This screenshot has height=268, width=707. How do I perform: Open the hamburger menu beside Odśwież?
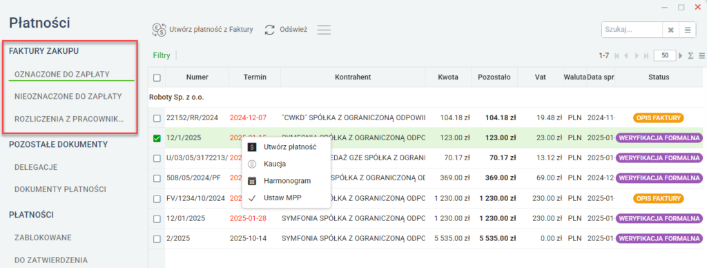click(x=324, y=30)
